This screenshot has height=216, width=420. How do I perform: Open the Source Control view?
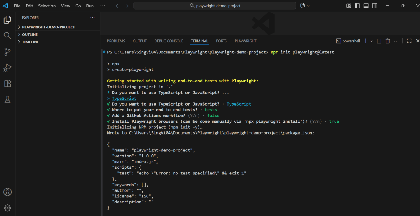[7, 52]
